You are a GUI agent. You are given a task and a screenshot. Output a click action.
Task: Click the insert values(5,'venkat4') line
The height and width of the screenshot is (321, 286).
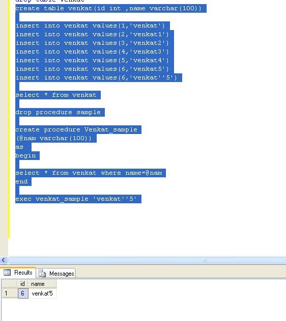coord(92,60)
